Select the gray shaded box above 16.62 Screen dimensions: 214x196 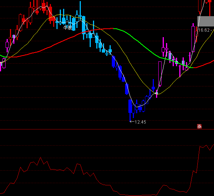206,21
